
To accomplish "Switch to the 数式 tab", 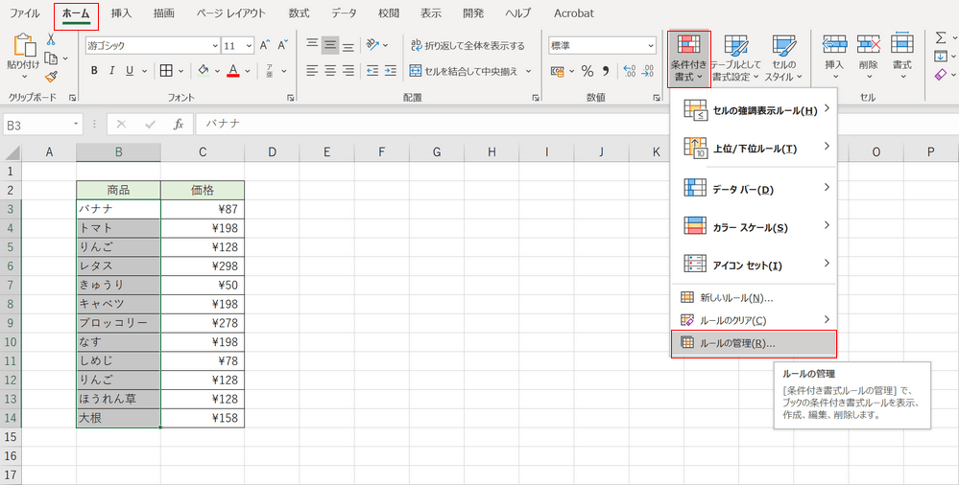I will tap(300, 13).
